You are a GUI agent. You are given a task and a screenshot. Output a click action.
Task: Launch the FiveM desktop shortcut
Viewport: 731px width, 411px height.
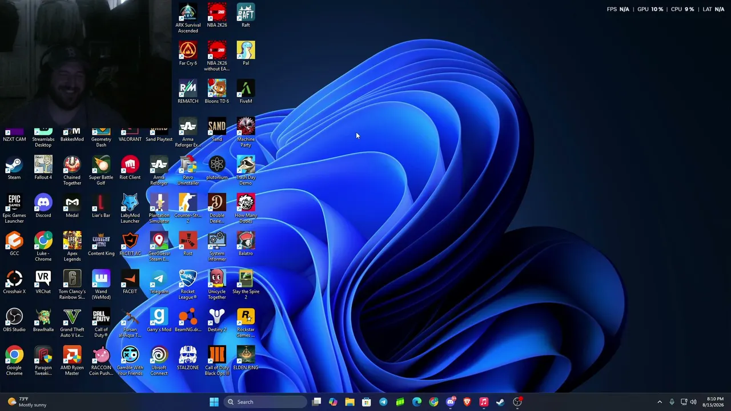[x=246, y=91]
